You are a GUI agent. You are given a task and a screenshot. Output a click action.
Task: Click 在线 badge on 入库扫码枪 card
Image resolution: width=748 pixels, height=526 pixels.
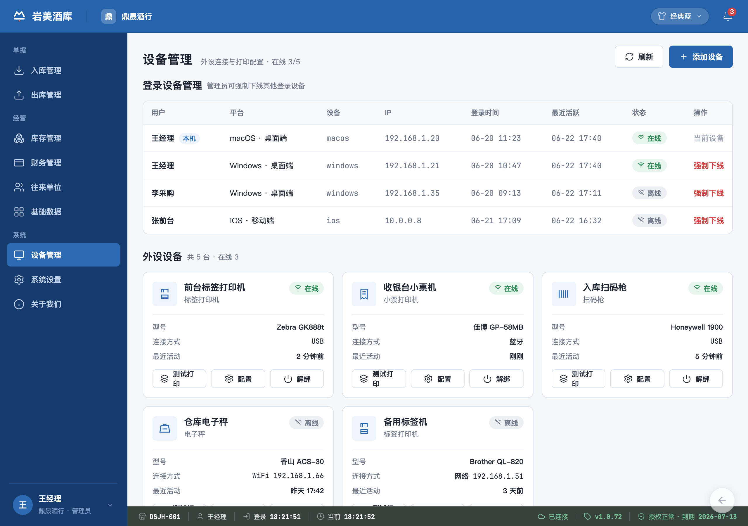tap(705, 288)
